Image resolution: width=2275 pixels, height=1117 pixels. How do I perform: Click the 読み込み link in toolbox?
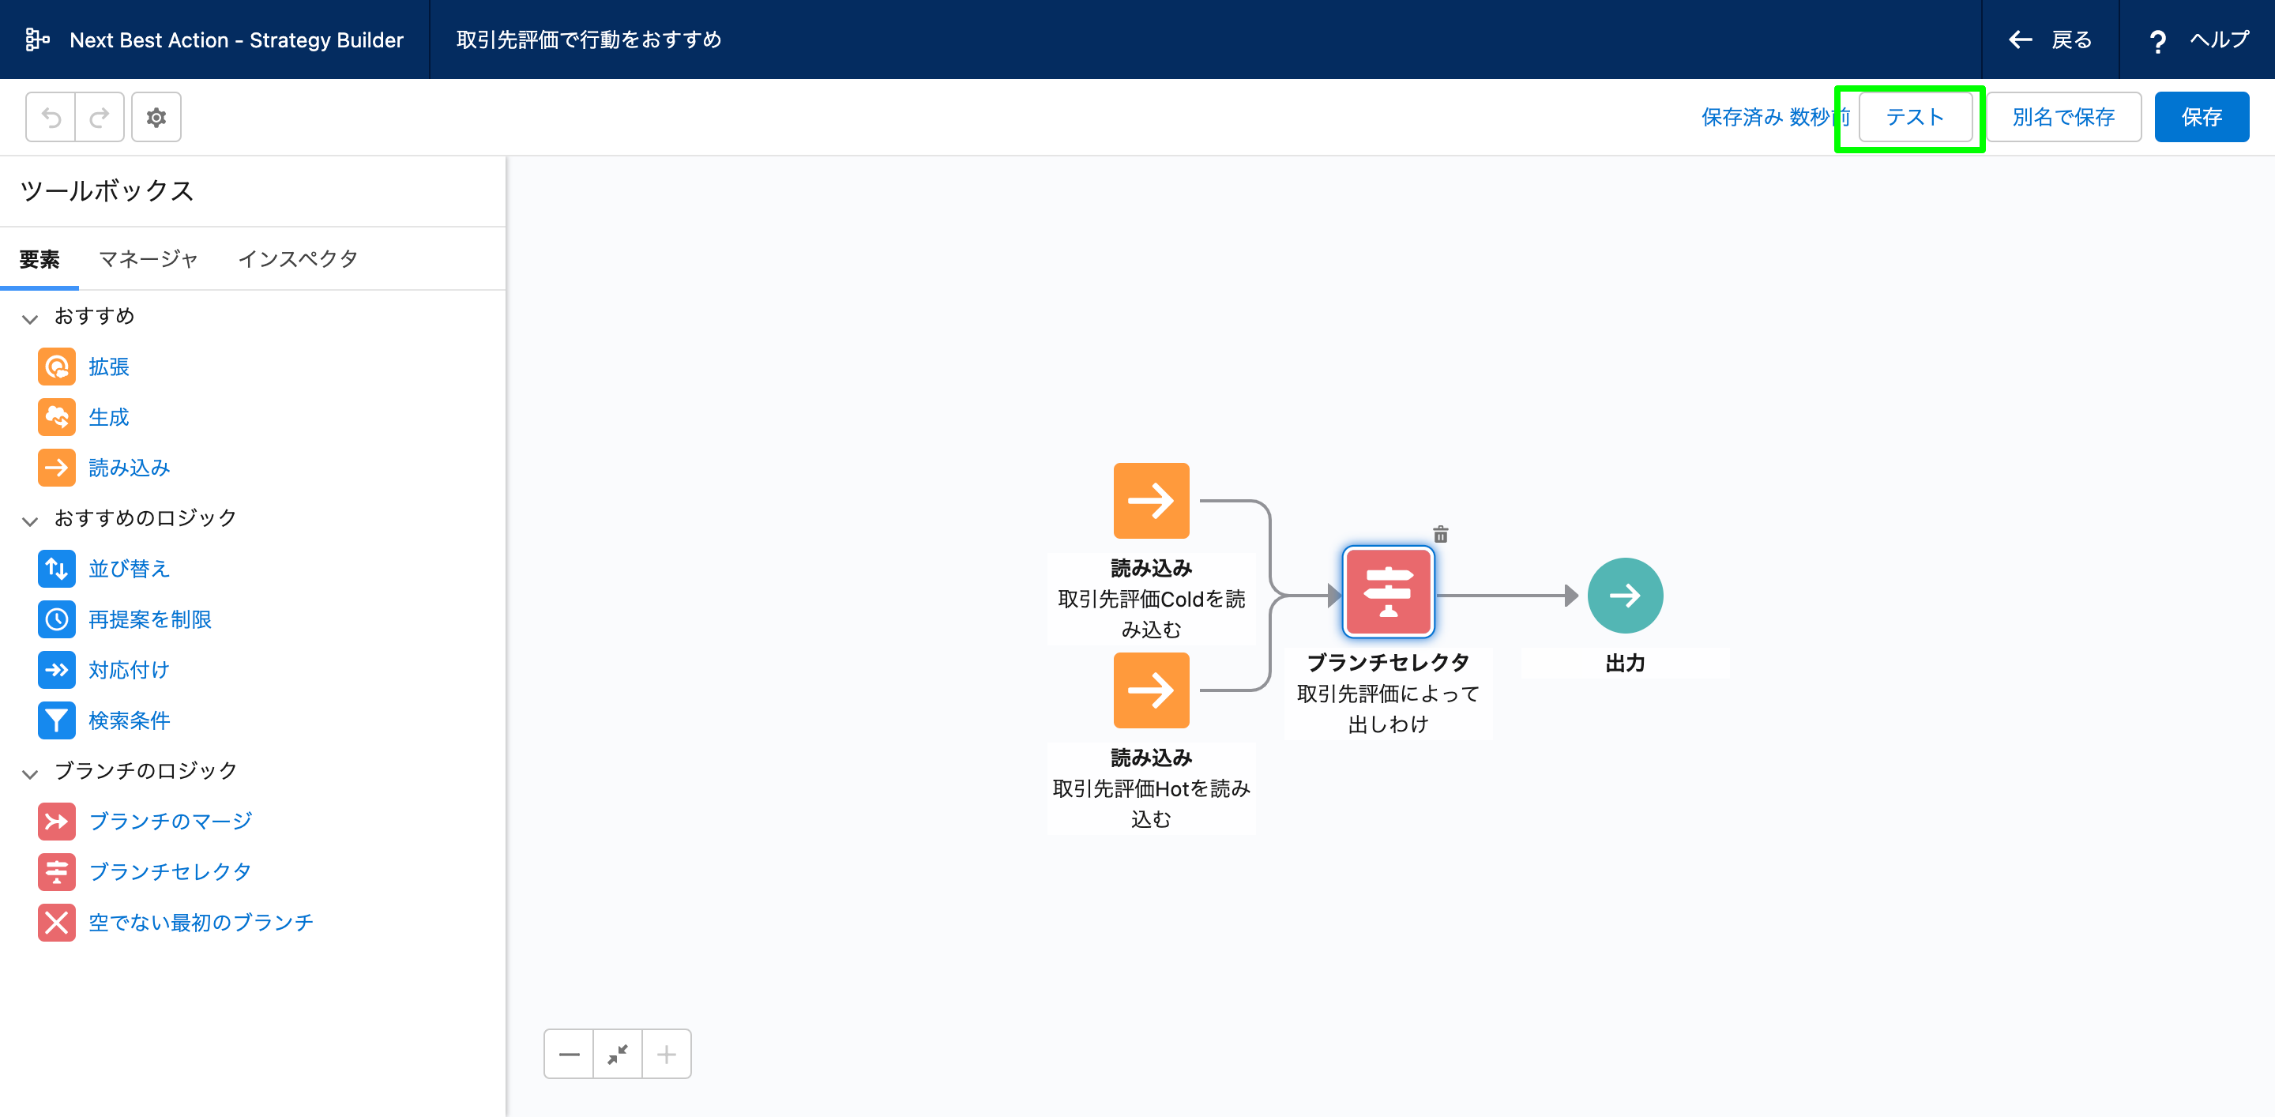tap(129, 467)
